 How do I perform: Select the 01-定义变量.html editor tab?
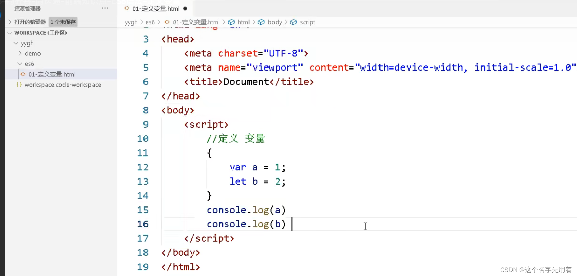156,9
